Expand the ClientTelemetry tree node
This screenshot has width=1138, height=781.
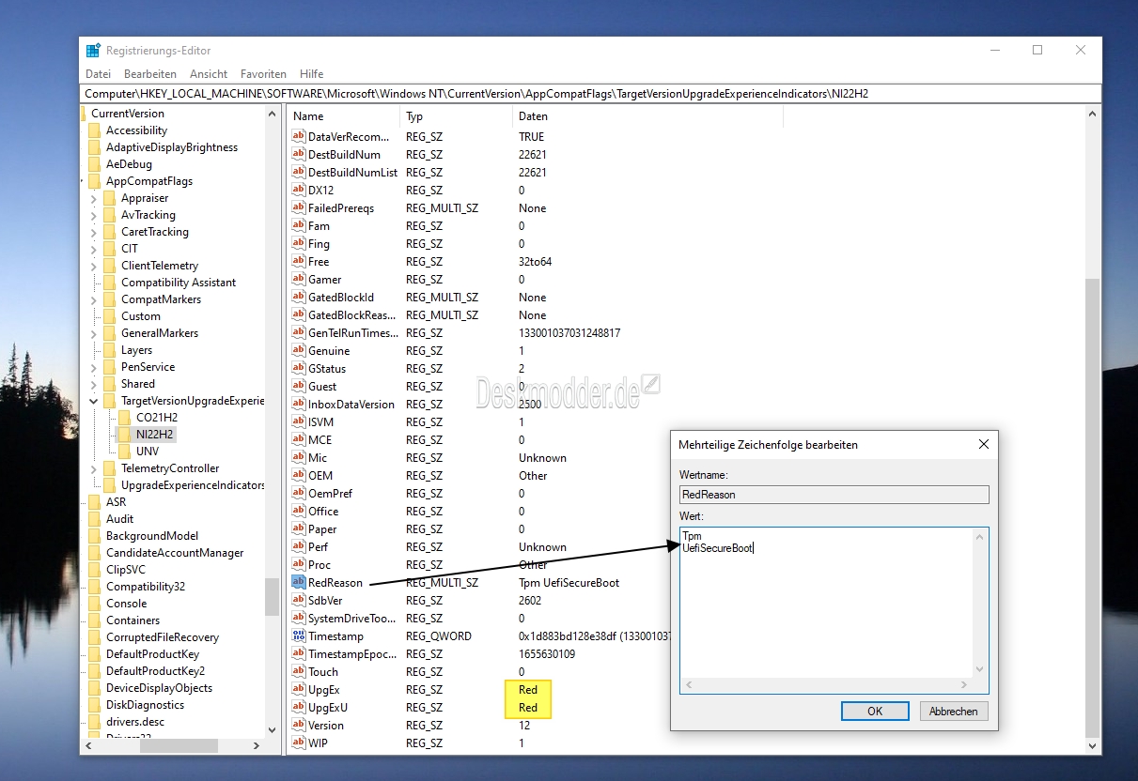[93, 266]
